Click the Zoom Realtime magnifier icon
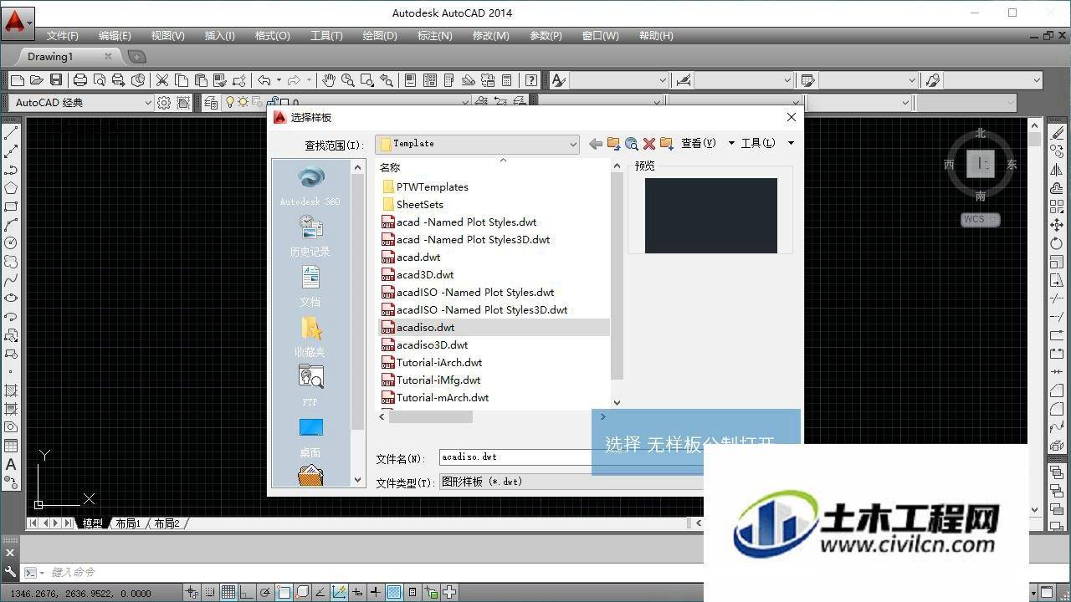1071x602 pixels. coord(348,80)
